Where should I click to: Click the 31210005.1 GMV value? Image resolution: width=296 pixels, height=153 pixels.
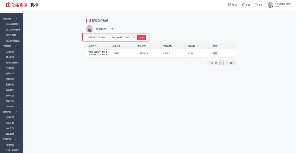(143, 53)
